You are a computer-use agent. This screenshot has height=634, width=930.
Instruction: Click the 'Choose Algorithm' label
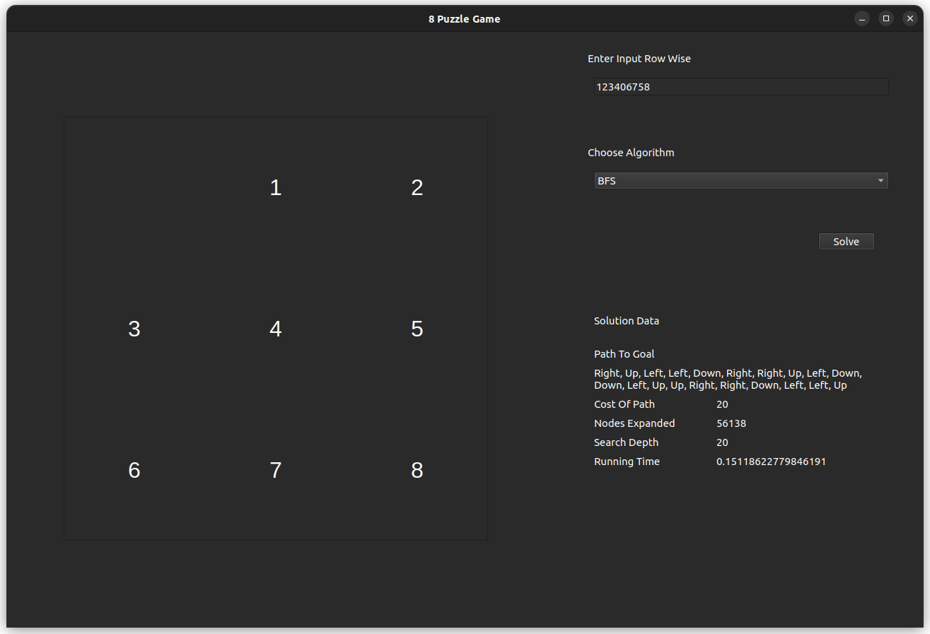(x=631, y=153)
